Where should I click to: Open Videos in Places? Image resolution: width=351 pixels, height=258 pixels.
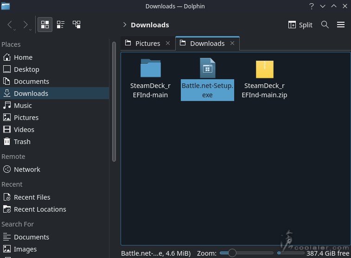click(x=54, y=130)
